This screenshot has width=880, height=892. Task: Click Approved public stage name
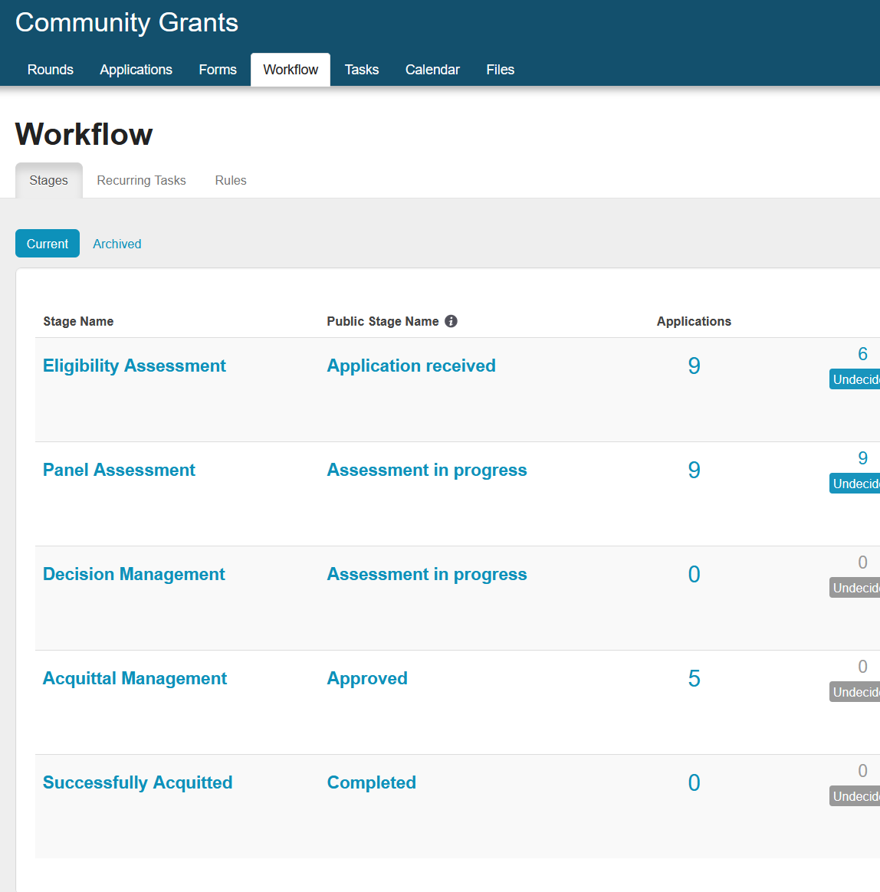[x=367, y=678]
